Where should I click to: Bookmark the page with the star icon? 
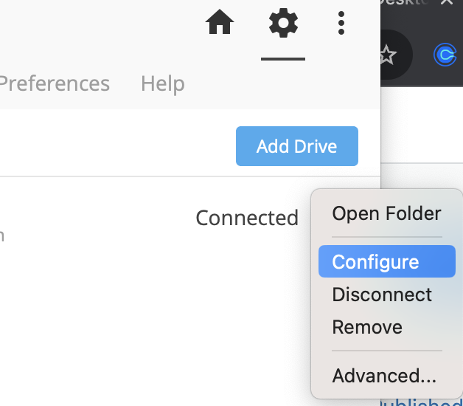(388, 54)
